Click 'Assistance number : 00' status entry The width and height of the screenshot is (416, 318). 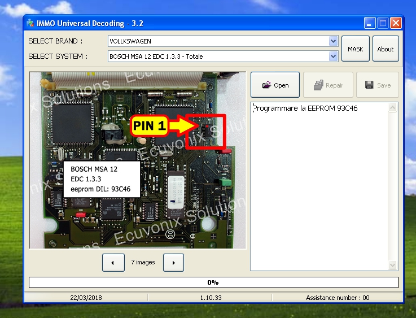(338, 298)
